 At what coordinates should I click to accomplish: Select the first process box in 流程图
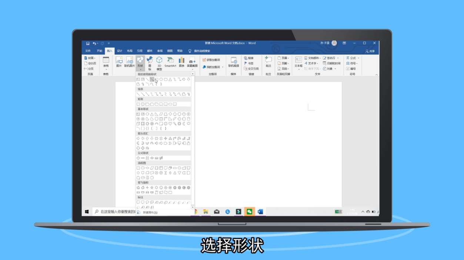[x=138, y=168]
